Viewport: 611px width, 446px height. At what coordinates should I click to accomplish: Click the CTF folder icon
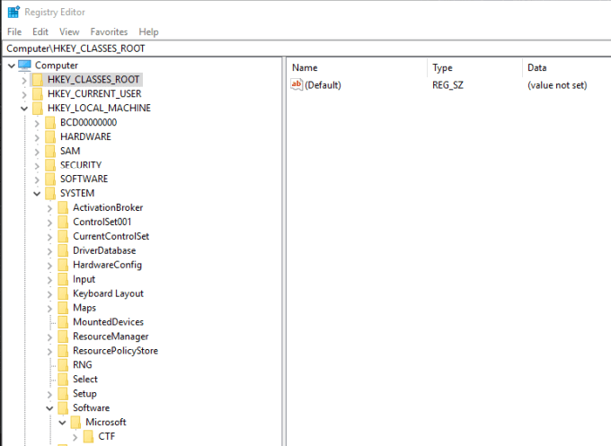tap(89, 437)
